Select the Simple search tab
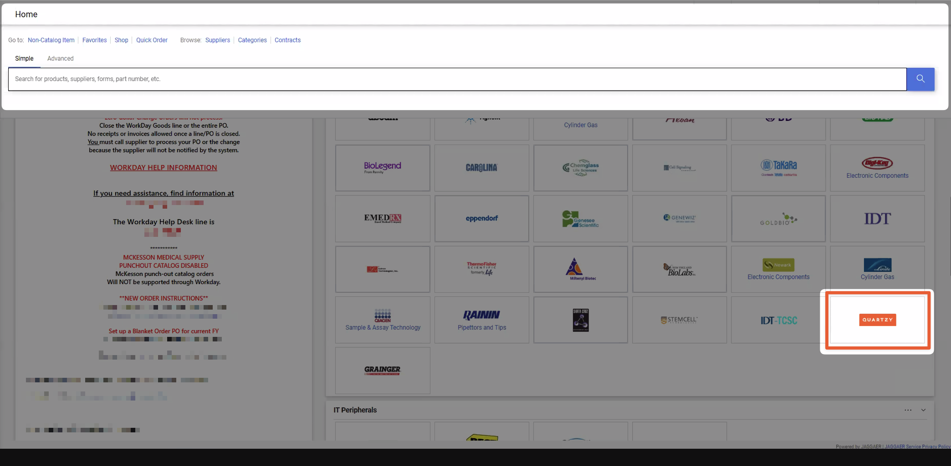 [24, 59]
